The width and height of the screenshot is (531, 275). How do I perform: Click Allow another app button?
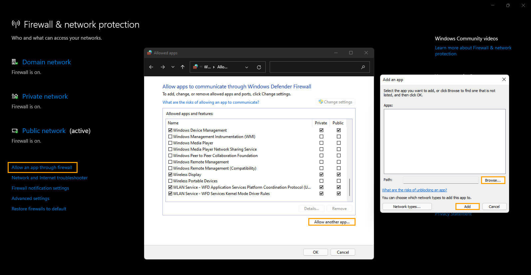(332, 222)
